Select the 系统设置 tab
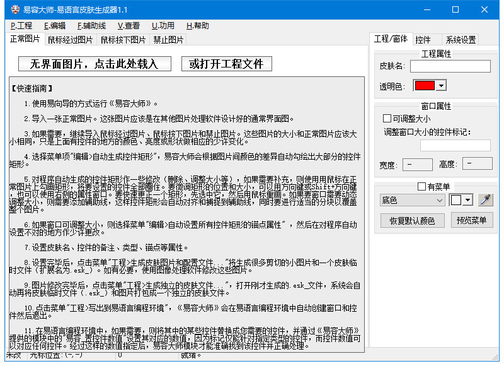The image size is (504, 366). (461, 40)
